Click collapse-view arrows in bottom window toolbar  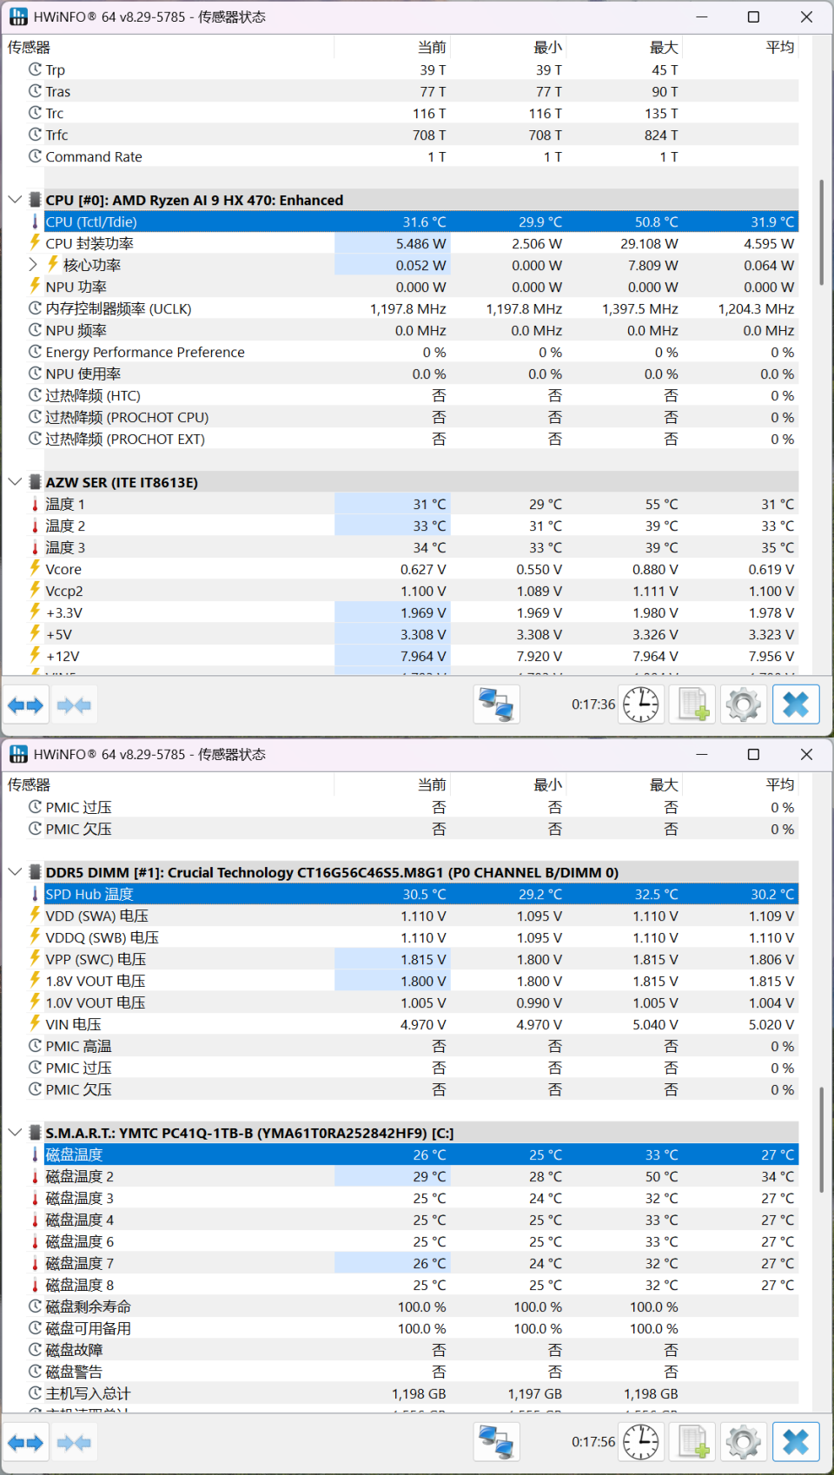click(x=74, y=1443)
